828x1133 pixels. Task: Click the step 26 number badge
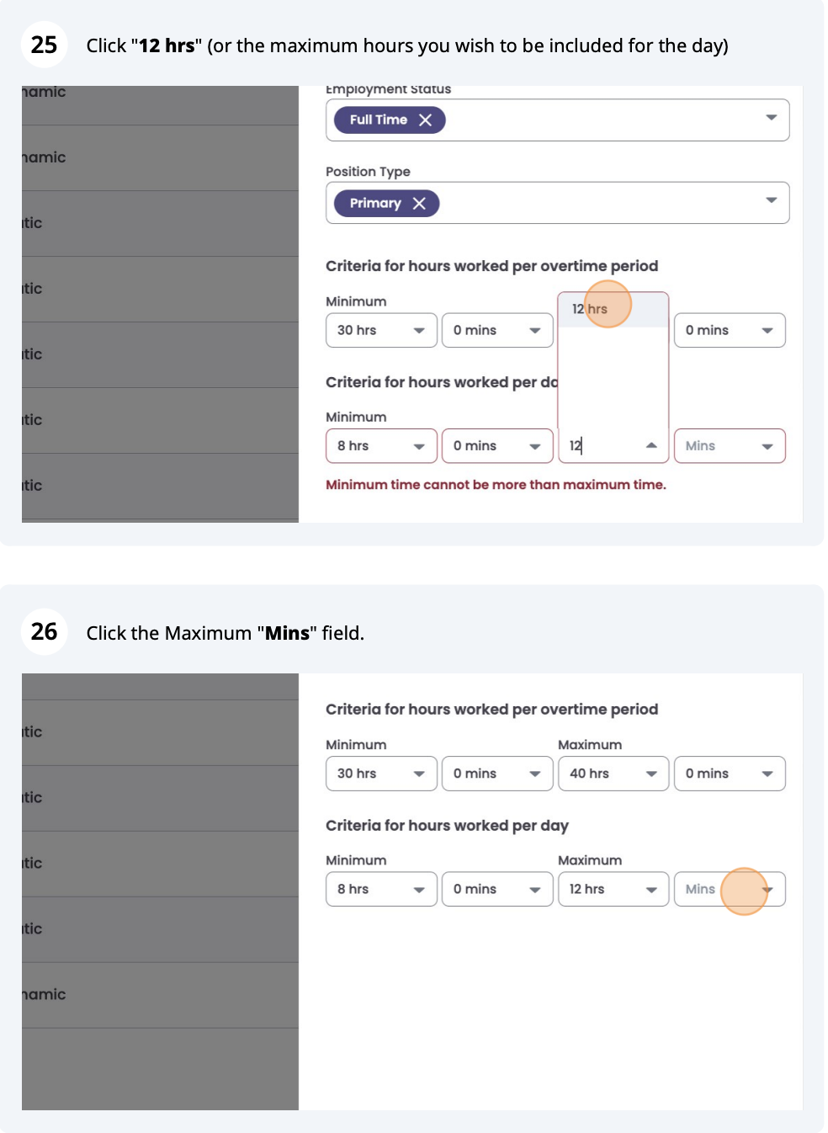pos(44,632)
